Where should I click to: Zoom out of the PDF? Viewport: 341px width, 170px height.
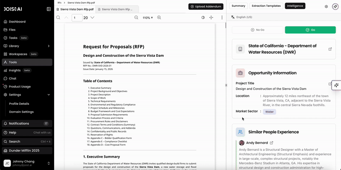click(136, 17)
